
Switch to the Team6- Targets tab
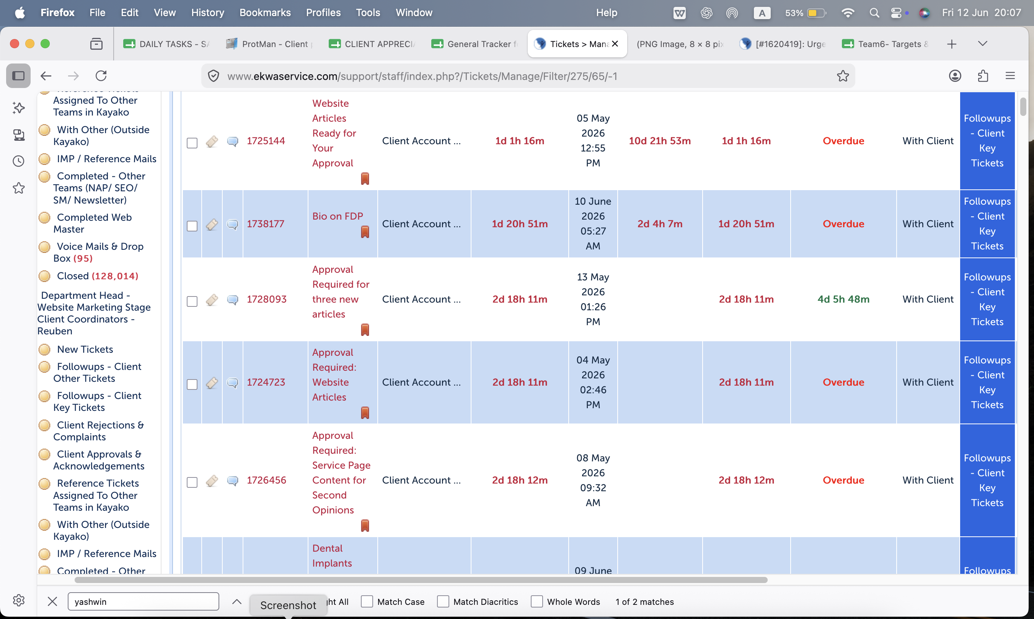886,44
